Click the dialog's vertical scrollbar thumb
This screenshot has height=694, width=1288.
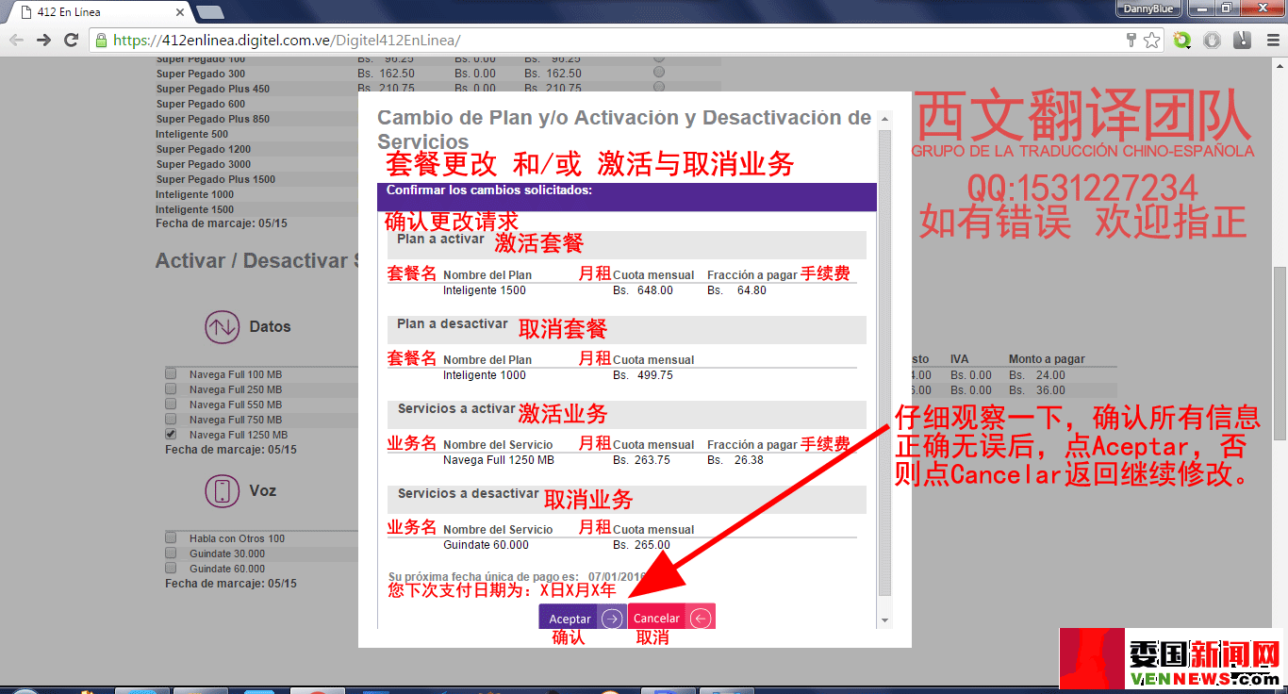[884, 363]
